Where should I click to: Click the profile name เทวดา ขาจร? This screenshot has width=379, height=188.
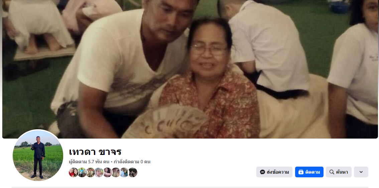pyautogui.click(x=95, y=152)
